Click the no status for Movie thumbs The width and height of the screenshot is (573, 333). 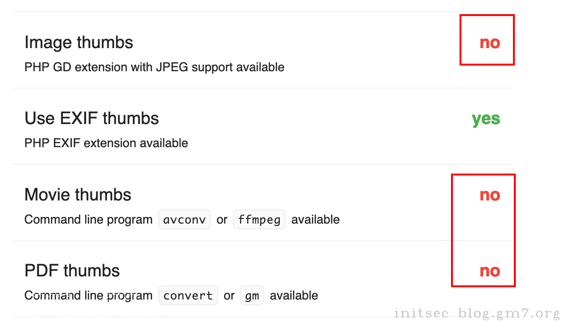point(489,195)
